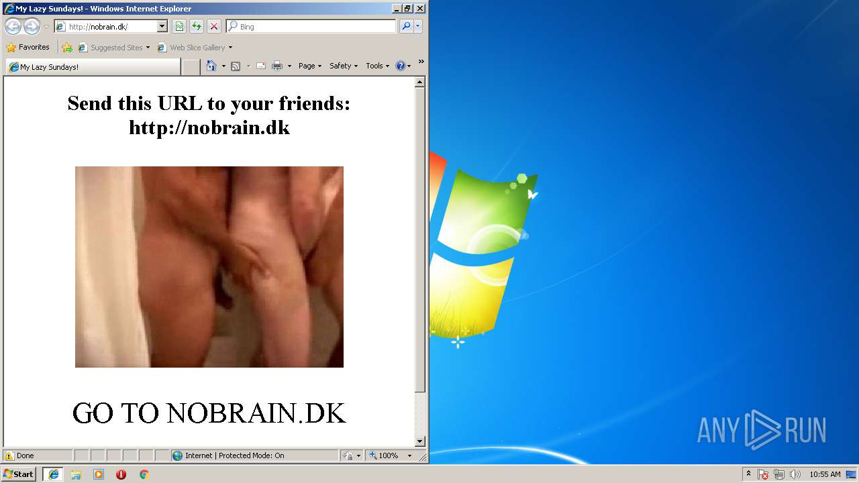859x483 pixels.
Task: Open Suggested Sites in favorites bar
Action: point(113,48)
